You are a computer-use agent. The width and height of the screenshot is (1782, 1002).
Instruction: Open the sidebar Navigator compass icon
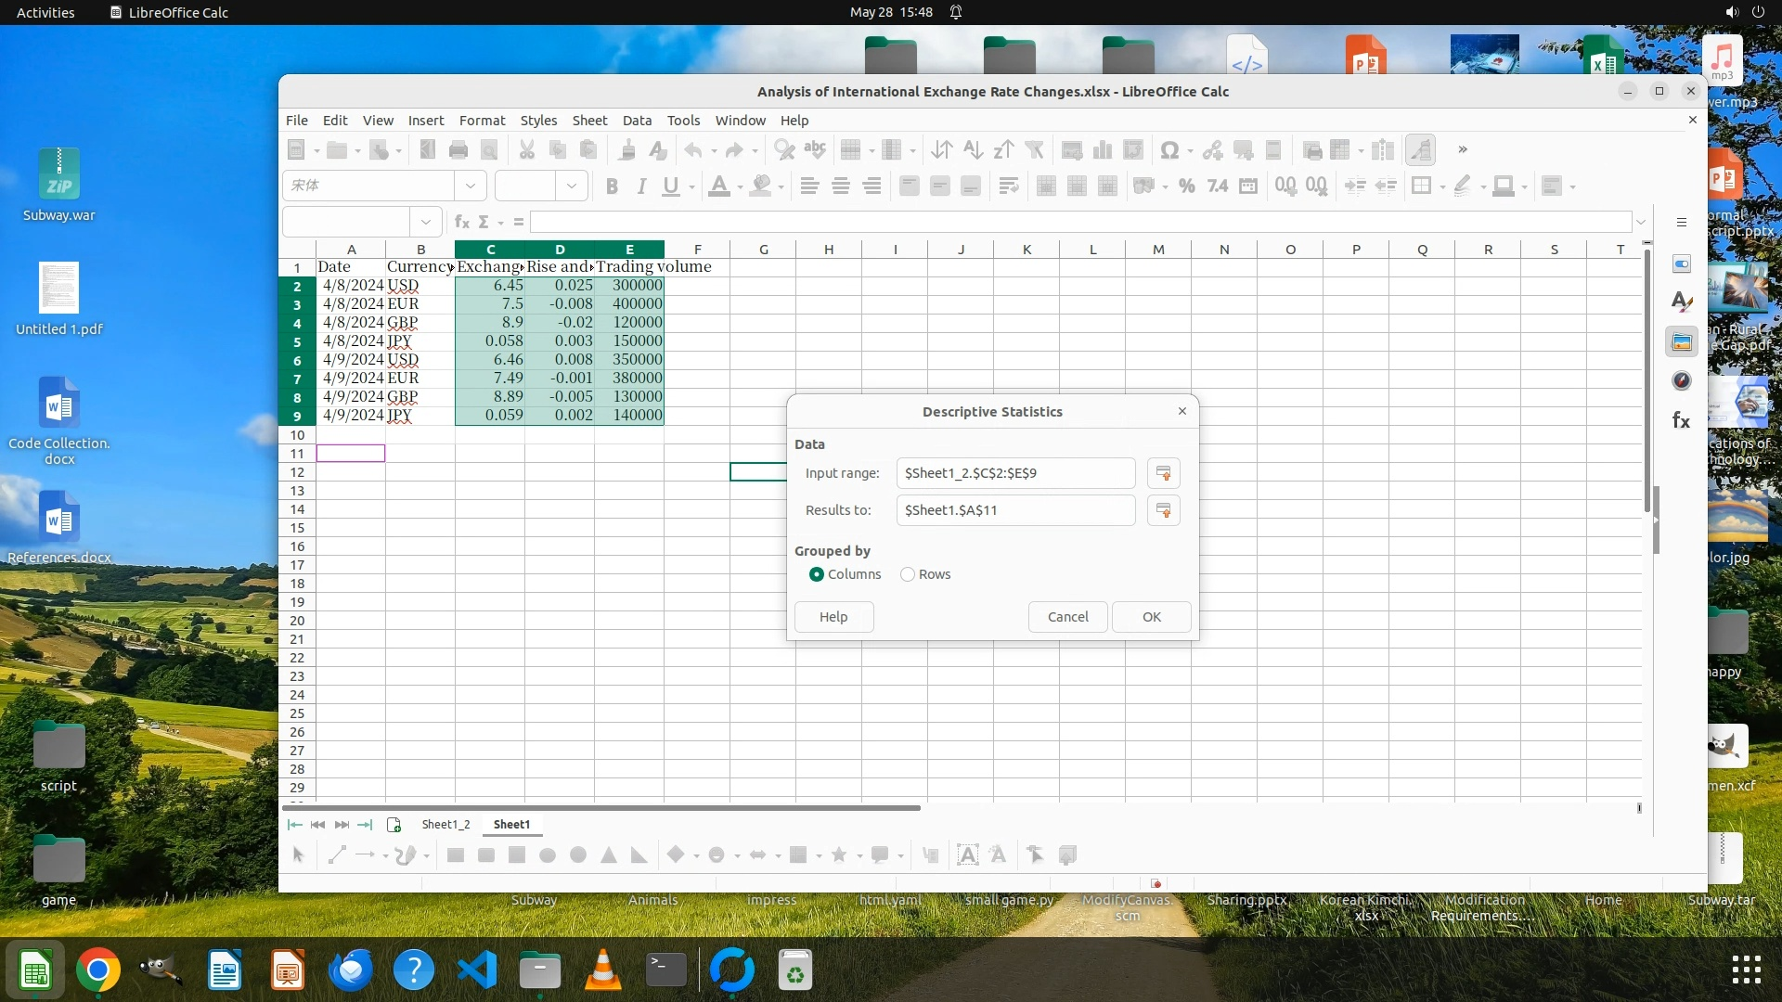[1681, 381]
